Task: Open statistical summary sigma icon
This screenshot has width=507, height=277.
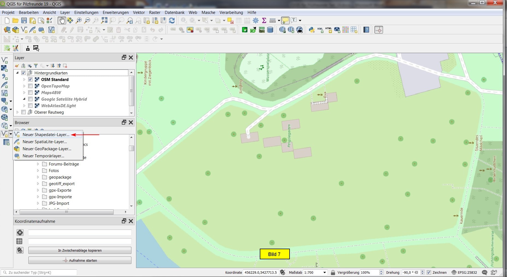Action: pos(264,20)
